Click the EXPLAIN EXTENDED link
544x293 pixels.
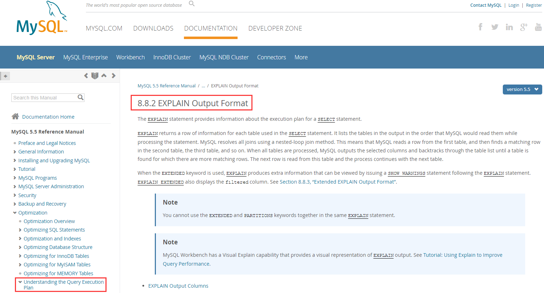tap(161, 182)
